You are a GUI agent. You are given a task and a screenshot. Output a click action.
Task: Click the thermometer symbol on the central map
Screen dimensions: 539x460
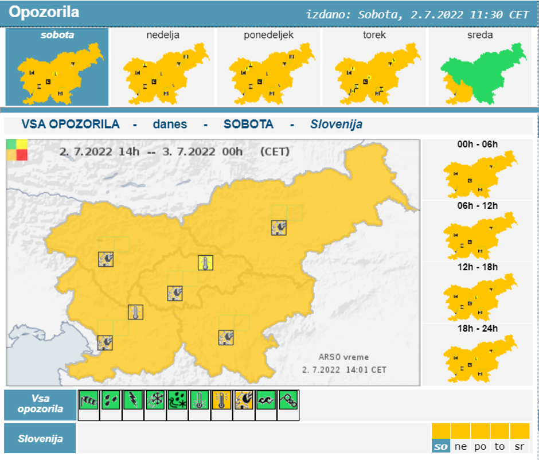point(205,264)
